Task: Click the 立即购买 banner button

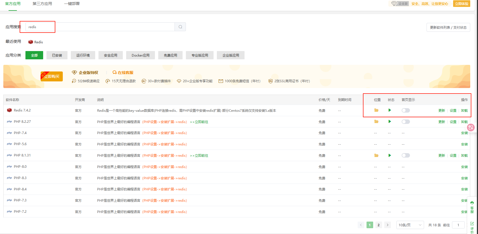Action: pos(52,76)
